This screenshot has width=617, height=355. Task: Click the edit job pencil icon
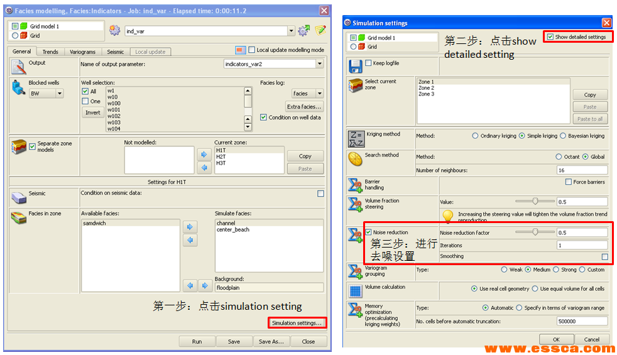coord(320,31)
